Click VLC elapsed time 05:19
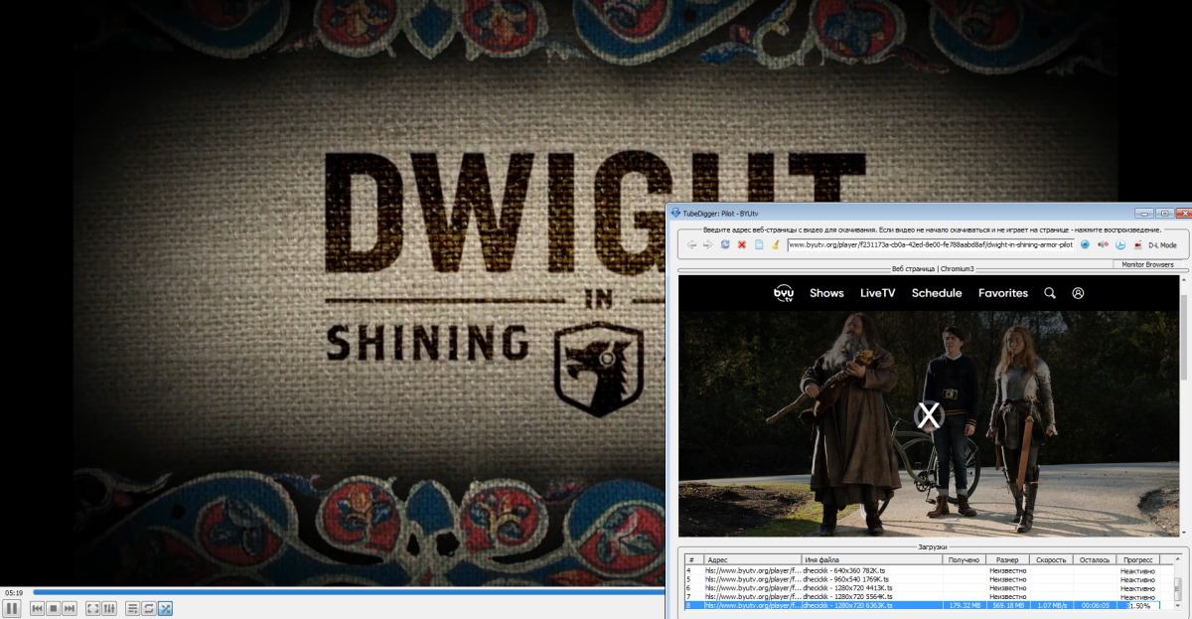1192x619 pixels. [14, 592]
